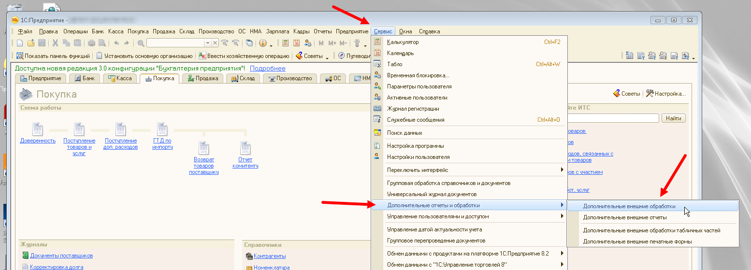751x270 pixels.
Task: Click the clear X button in search box
Action: coord(215,43)
